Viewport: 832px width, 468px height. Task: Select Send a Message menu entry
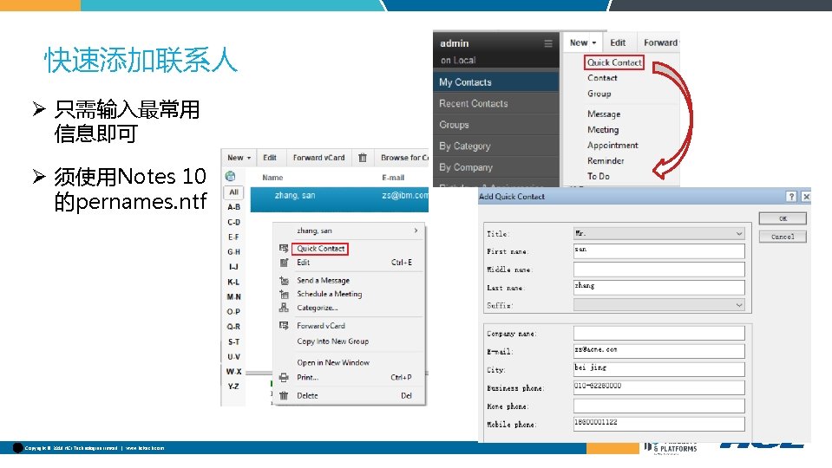[323, 281]
